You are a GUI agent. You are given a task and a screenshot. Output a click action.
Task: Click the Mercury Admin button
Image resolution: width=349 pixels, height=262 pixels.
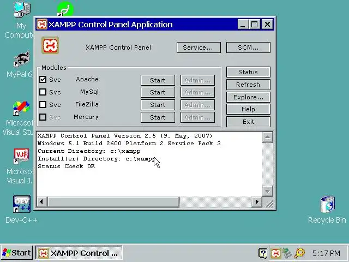pos(197,117)
